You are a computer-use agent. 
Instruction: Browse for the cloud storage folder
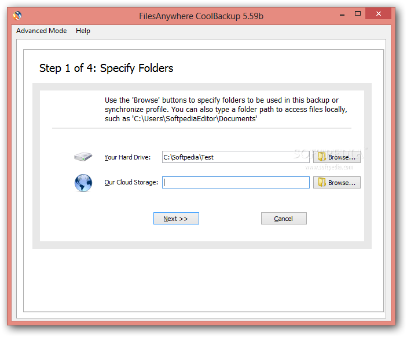click(336, 183)
